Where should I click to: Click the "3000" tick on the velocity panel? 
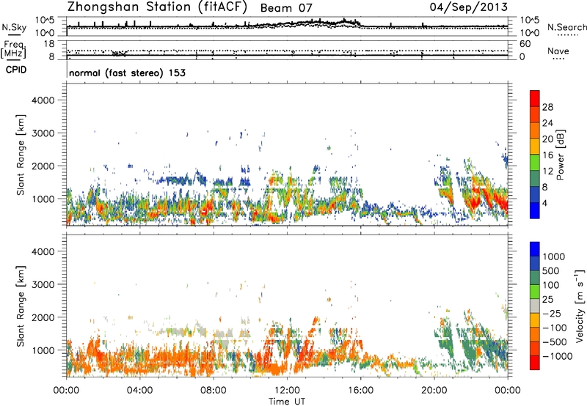point(43,284)
